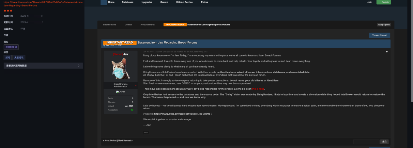Click the three-star rating icons
413x148 pixels.
pyautogui.click(x=8, y=10)
